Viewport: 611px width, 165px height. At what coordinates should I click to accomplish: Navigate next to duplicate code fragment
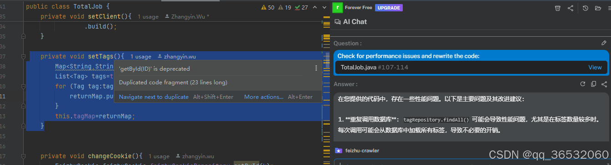pyautogui.click(x=154, y=97)
